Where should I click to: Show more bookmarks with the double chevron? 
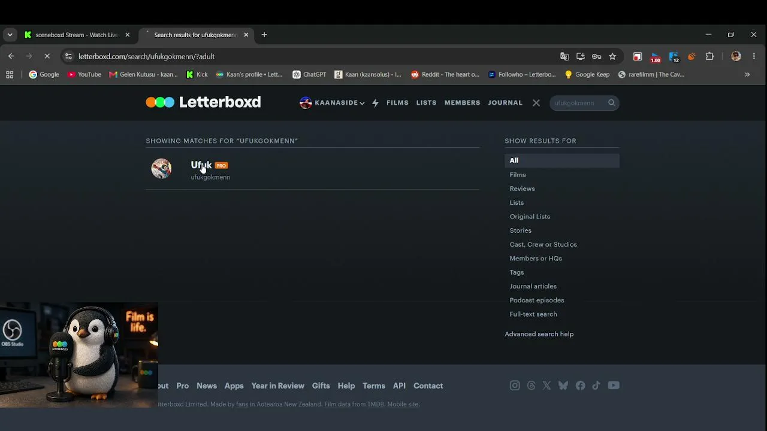(x=747, y=75)
